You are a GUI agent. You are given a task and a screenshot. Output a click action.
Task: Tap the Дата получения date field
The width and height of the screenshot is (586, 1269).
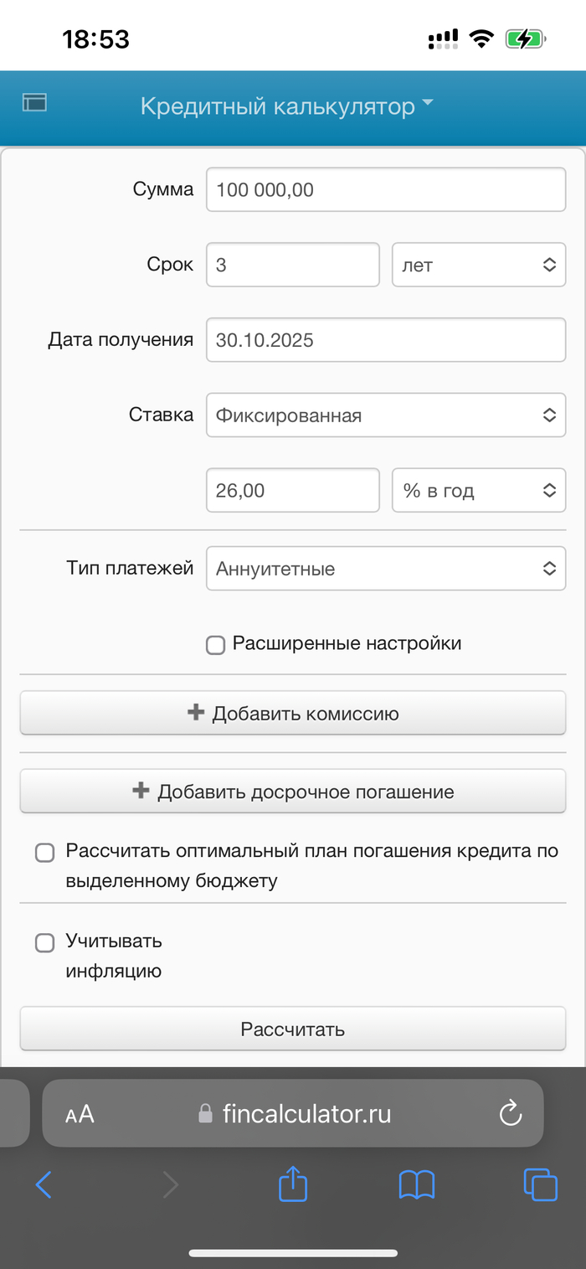(386, 340)
